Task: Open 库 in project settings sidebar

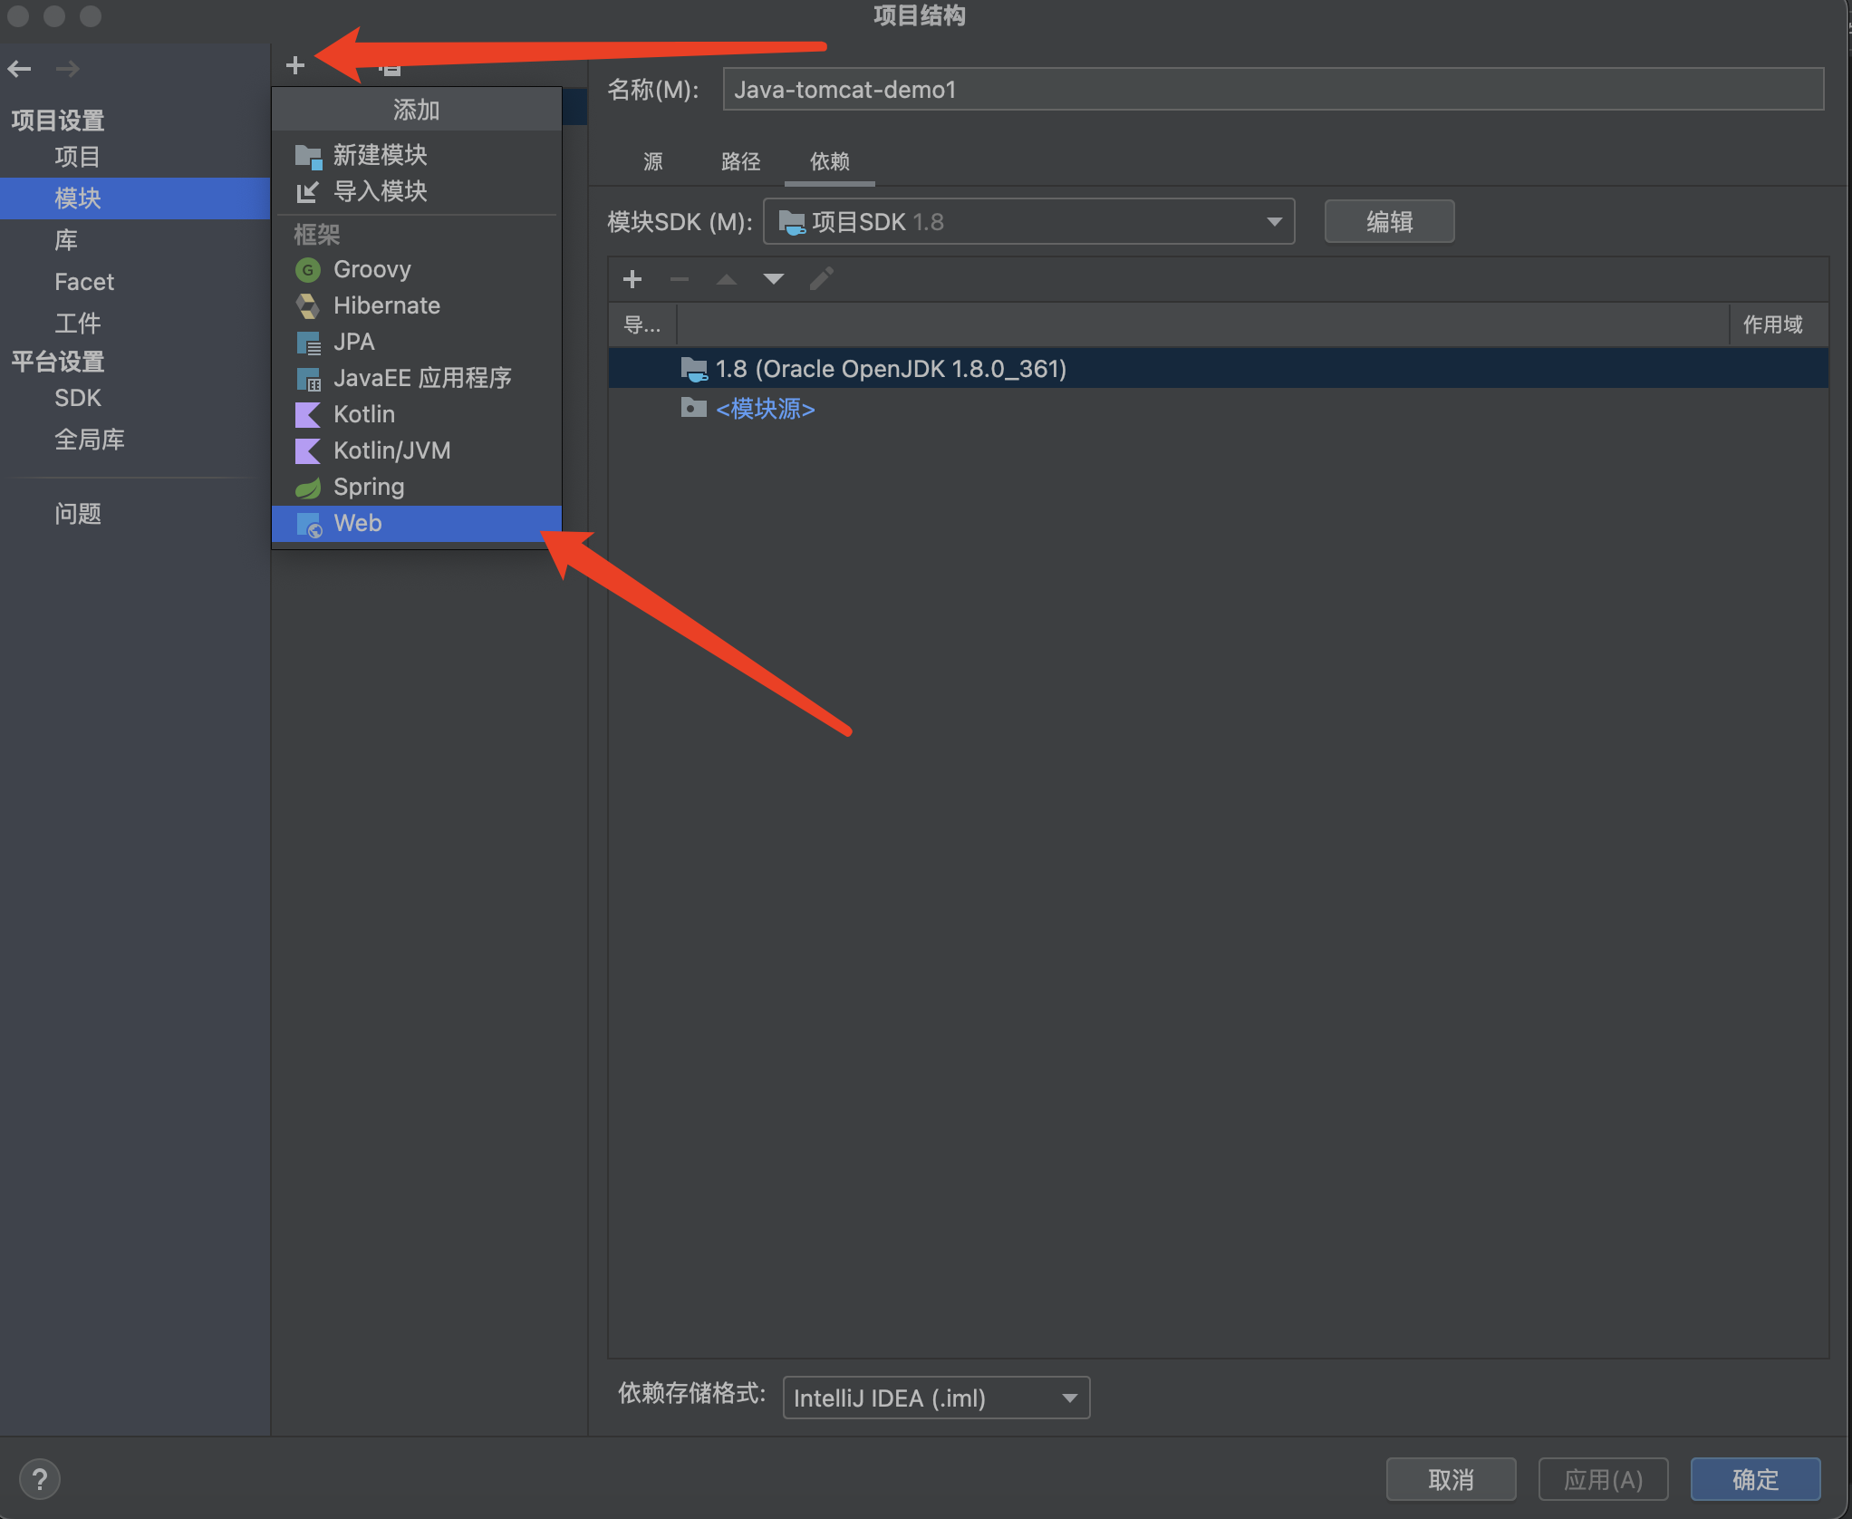Action: [x=66, y=240]
